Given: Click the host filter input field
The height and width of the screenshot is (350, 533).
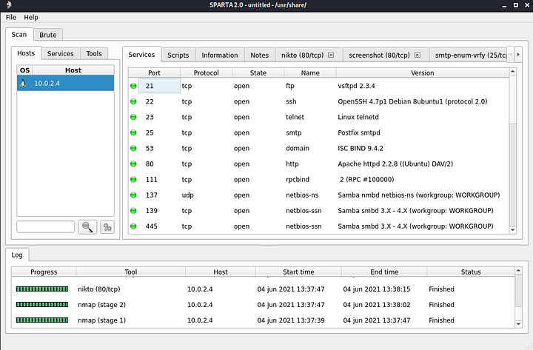Looking at the screenshot, I should [46, 226].
